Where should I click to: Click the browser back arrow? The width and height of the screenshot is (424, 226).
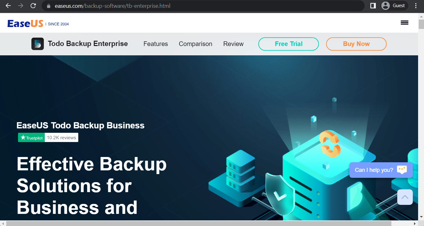[8, 6]
